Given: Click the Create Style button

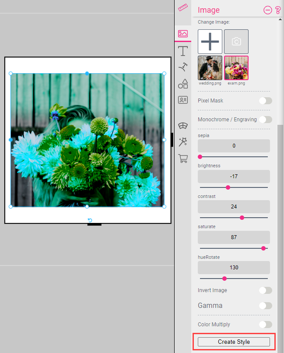Looking at the screenshot, I should pyautogui.click(x=234, y=342).
